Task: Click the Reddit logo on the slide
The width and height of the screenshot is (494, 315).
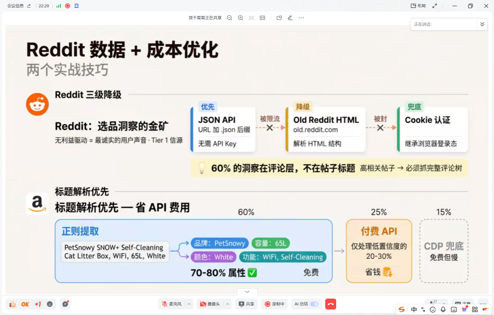Action: click(x=37, y=105)
